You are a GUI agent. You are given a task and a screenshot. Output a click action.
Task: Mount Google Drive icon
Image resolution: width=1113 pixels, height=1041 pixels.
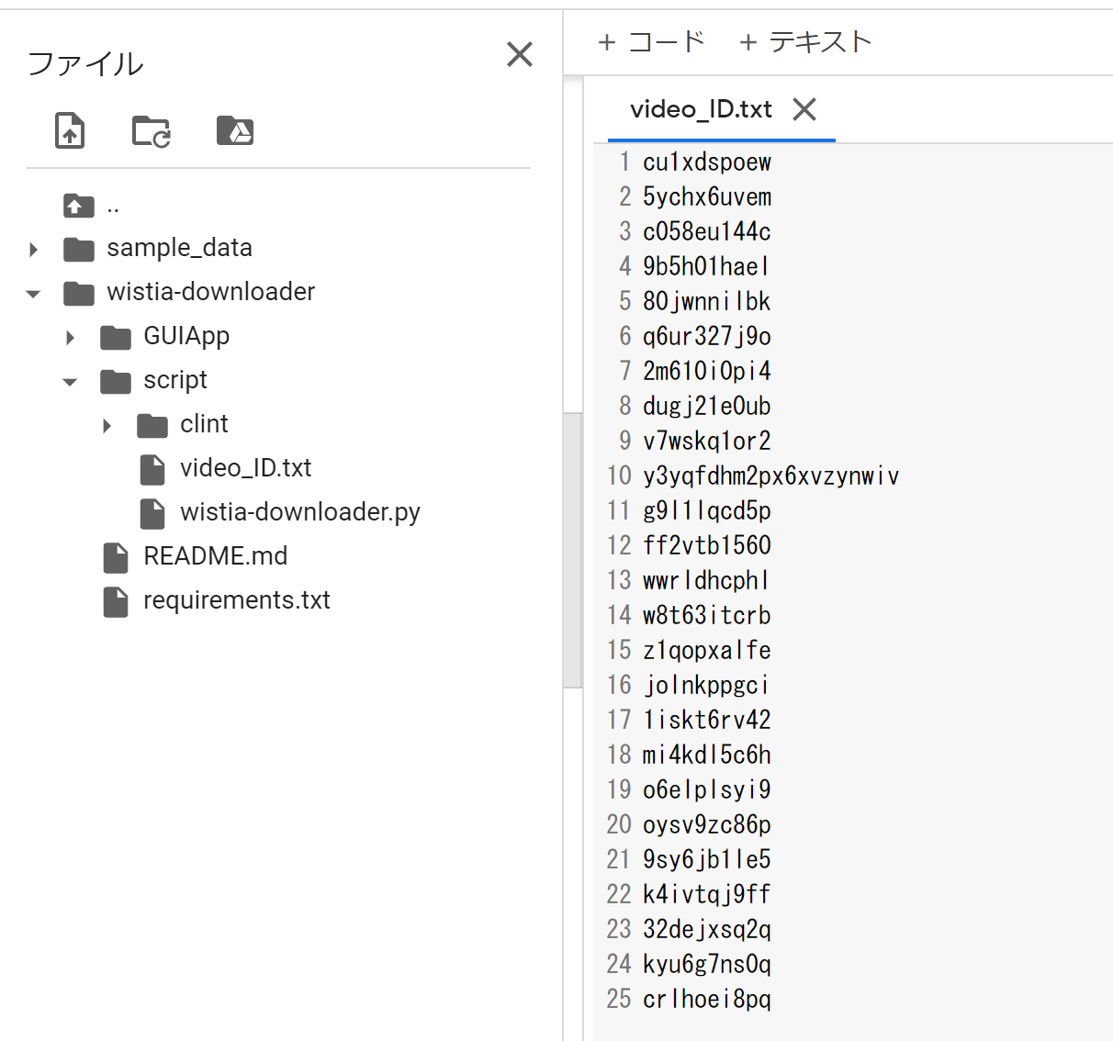(x=235, y=130)
